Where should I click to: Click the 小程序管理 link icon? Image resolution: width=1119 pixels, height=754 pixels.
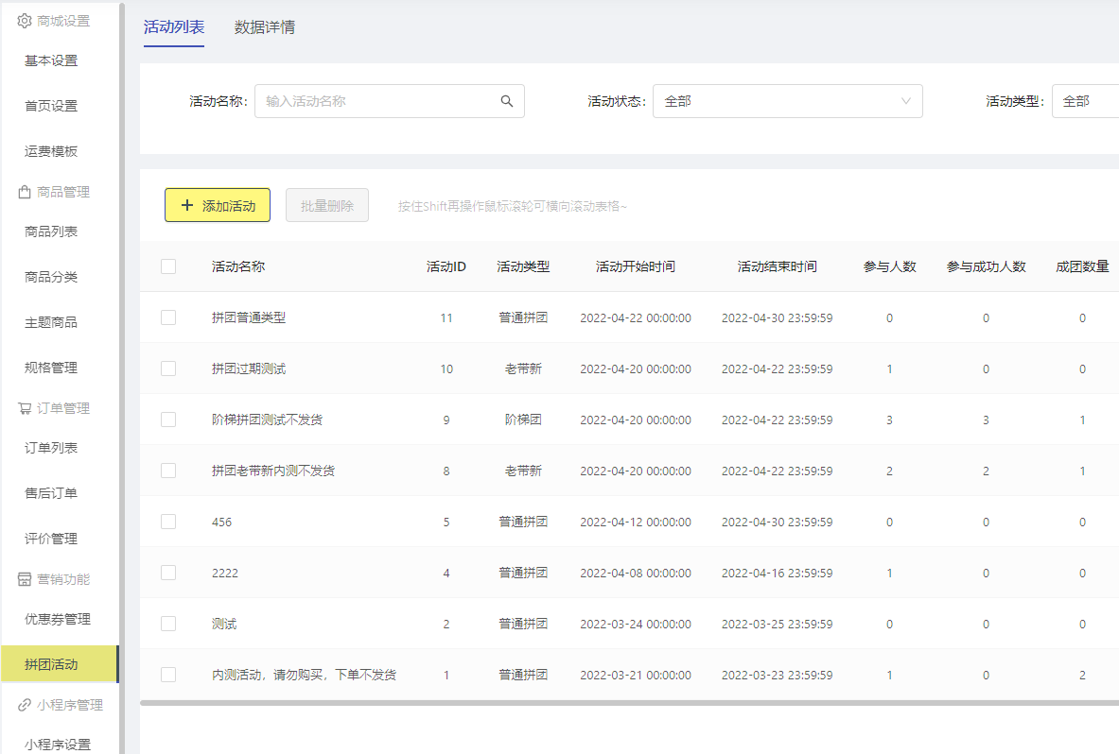tap(25, 705)
